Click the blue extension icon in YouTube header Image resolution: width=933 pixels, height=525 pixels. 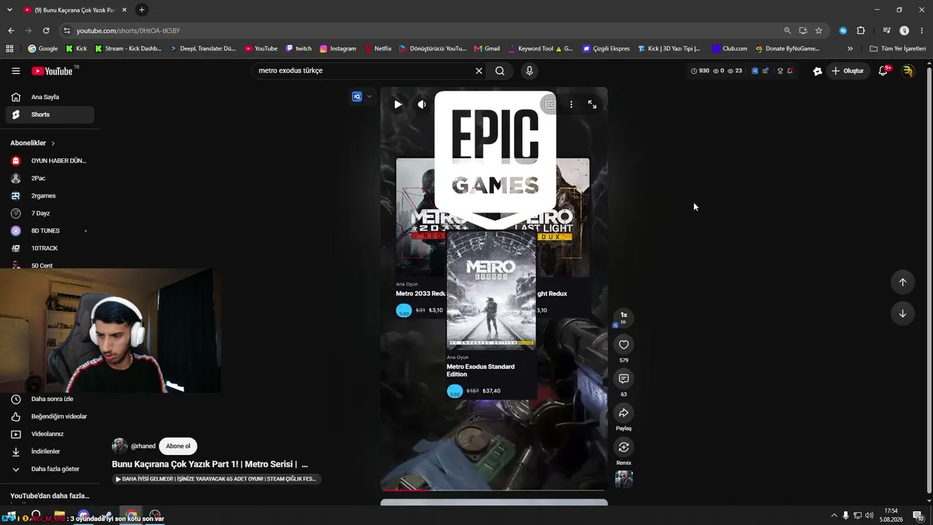click(754, 71)
